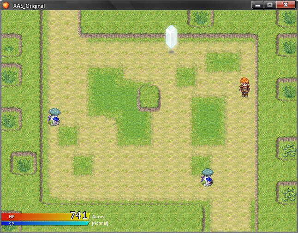
Task: Maximize the XAS_Original window
Action: (270, 5)
